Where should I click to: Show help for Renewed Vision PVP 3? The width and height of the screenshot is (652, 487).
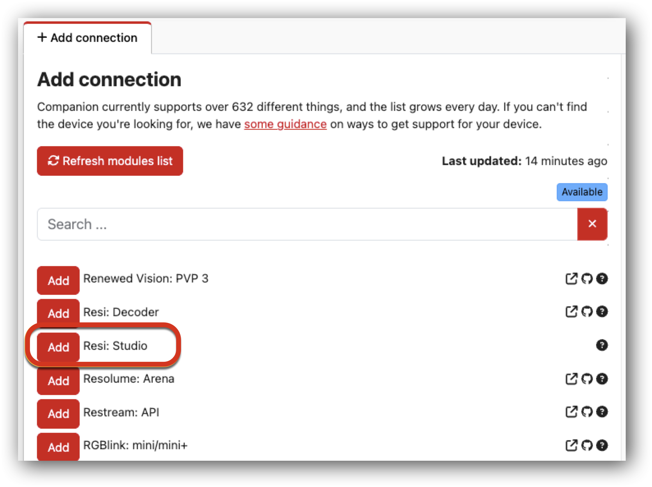pyautogui.click(x=602, y=279)
